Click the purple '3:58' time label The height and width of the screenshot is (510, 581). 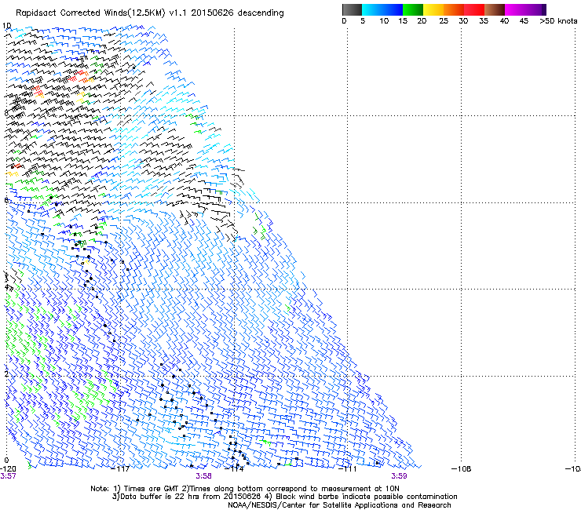(x=204, y=476)
